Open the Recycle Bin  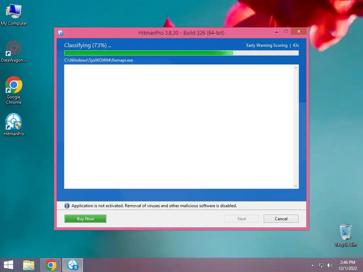[x=345, y=235]
